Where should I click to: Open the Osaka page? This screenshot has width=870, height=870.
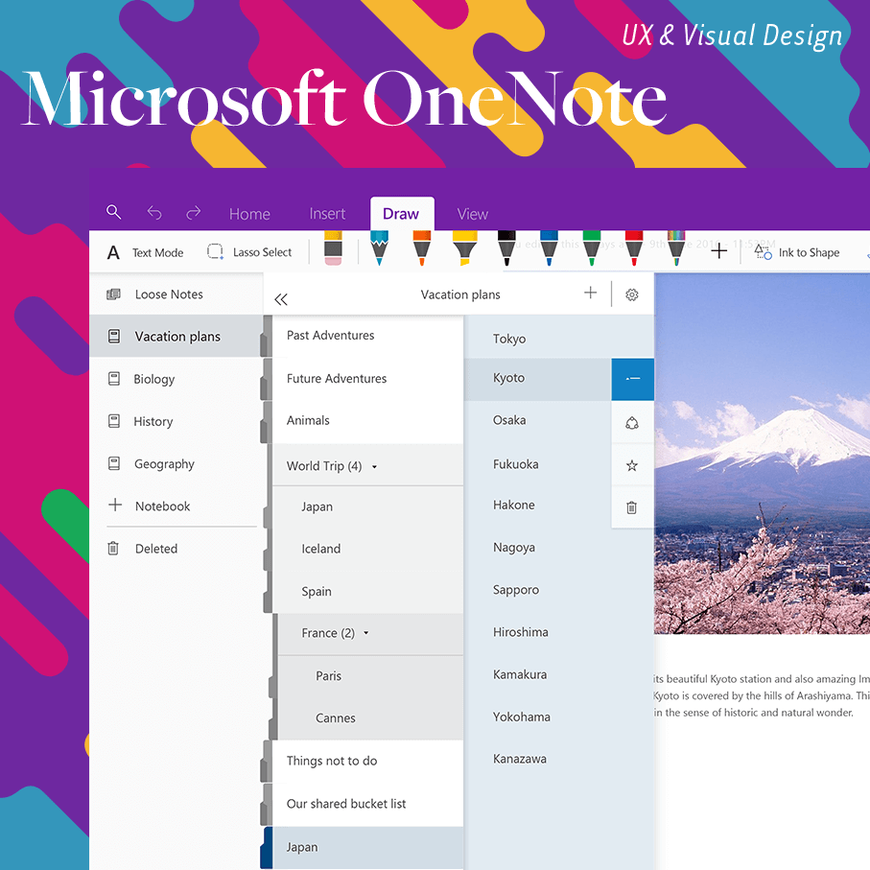[x=538, y=420]
